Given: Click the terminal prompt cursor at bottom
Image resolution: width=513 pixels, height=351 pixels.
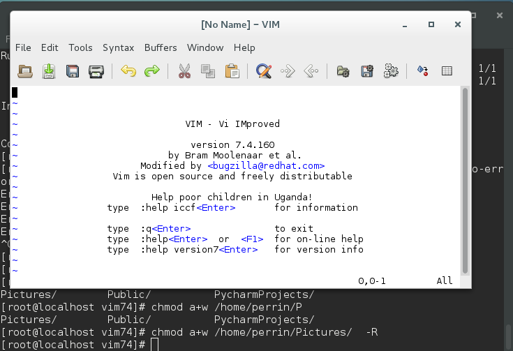Looking at the screenshot, I should [x=154, y=345].
